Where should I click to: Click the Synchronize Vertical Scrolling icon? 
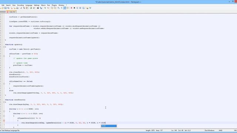click(x=52, y=8)
